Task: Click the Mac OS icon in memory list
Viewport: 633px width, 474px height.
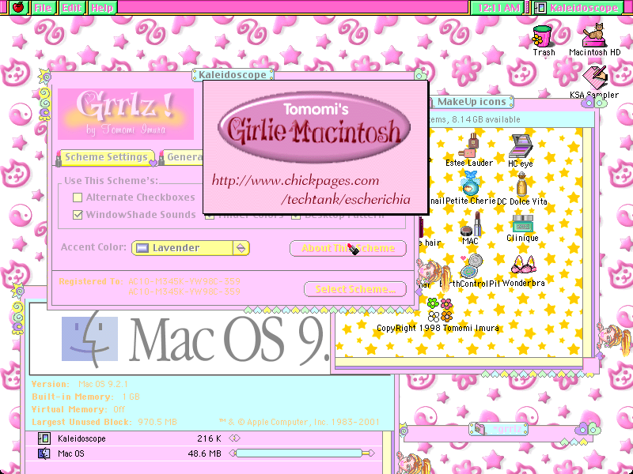Action: [x=44, y=453]
